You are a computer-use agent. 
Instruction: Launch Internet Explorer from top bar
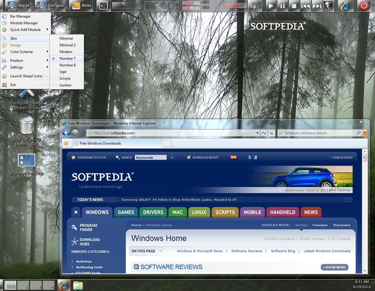pos(346,6)
